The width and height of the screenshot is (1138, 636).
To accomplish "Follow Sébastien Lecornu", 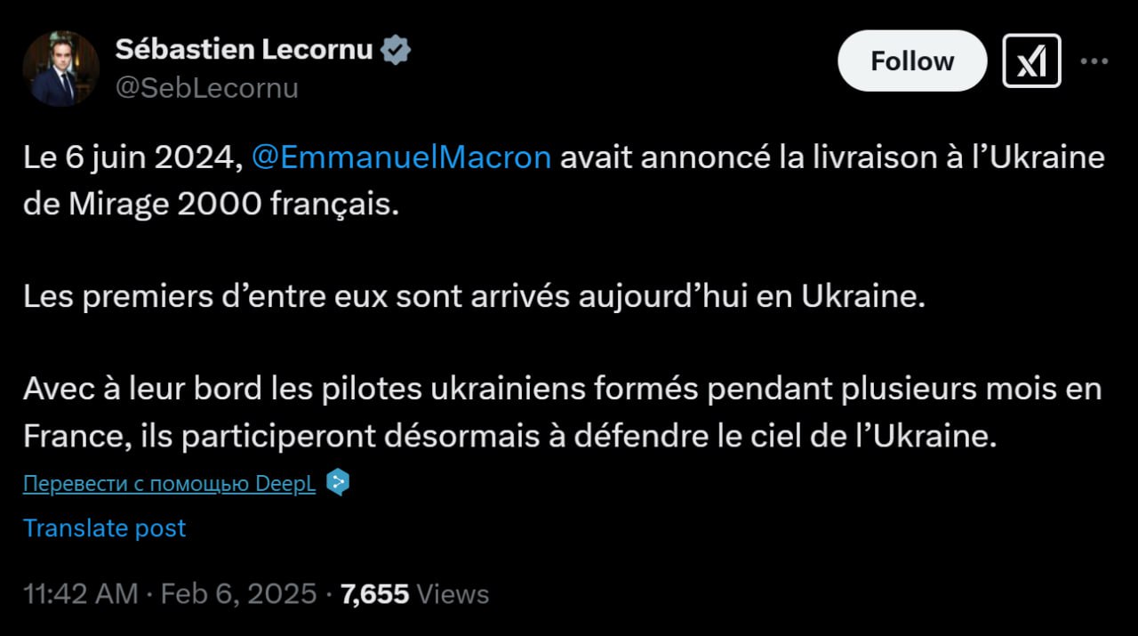I will click(x=912, y=60).
